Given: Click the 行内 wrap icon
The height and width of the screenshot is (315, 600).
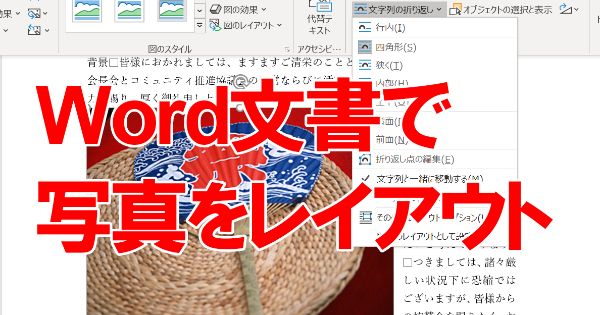Looking at the screenshot, I should click(x=365, y=28).
